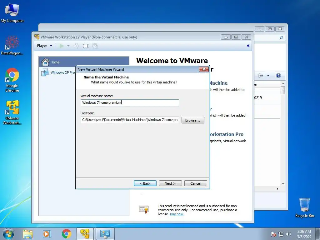
Task: Minimize the VMware Workstation 12 Player window
Action: 226,37
